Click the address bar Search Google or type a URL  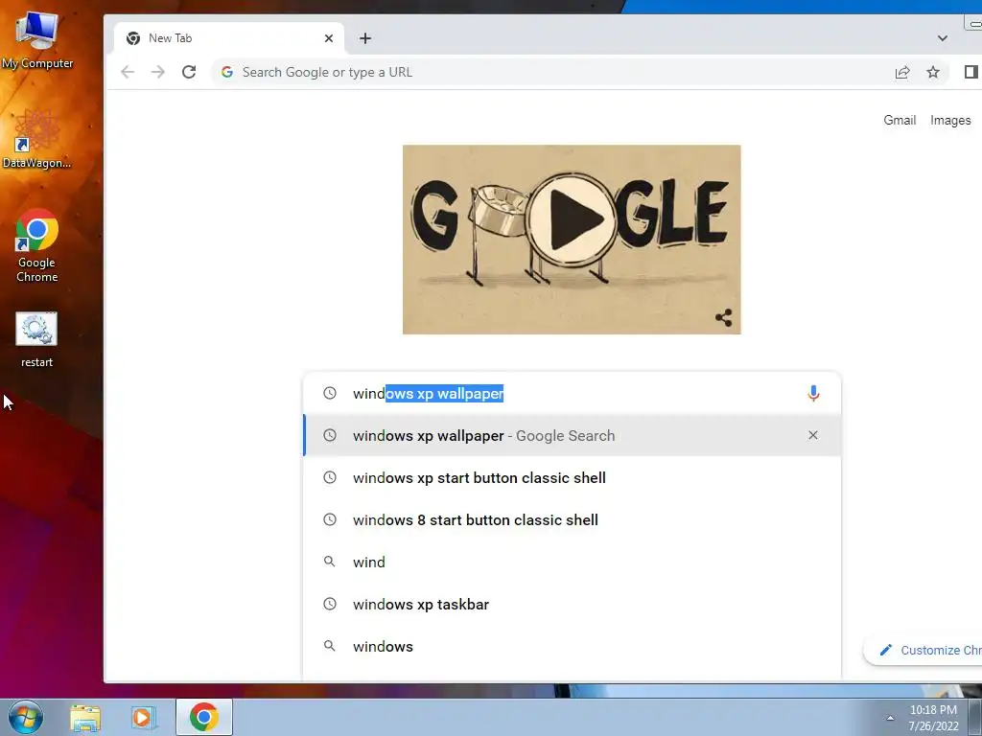click(551, 72)
